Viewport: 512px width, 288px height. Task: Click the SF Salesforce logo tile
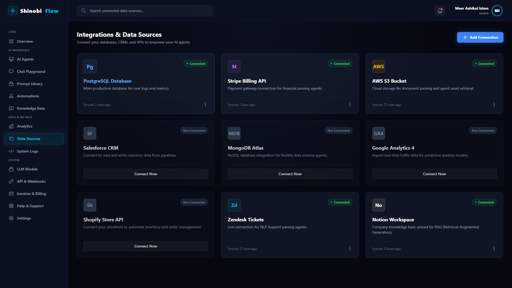(x=90, y=133)
